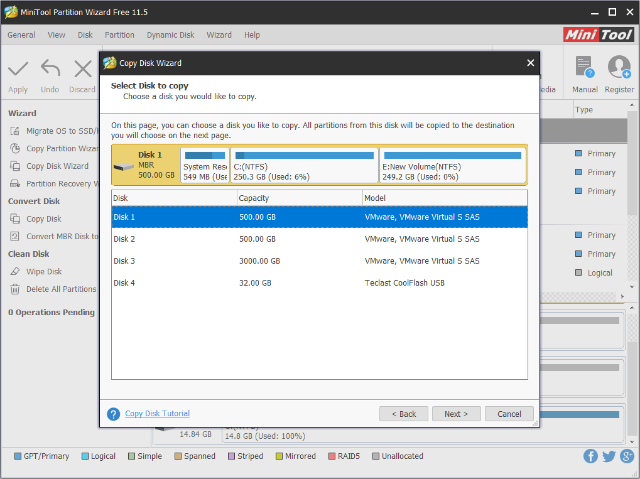Click the Mirrored legend swatch
The height and width of the screenshot is (479, 640).
pos(279,456)
